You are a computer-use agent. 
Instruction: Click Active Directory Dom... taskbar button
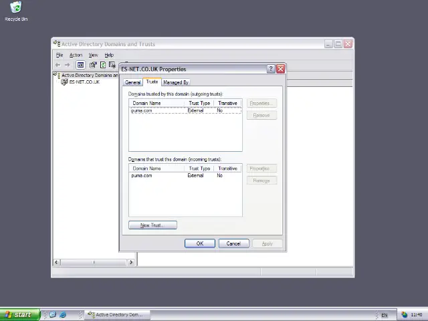tap(117, 315)
